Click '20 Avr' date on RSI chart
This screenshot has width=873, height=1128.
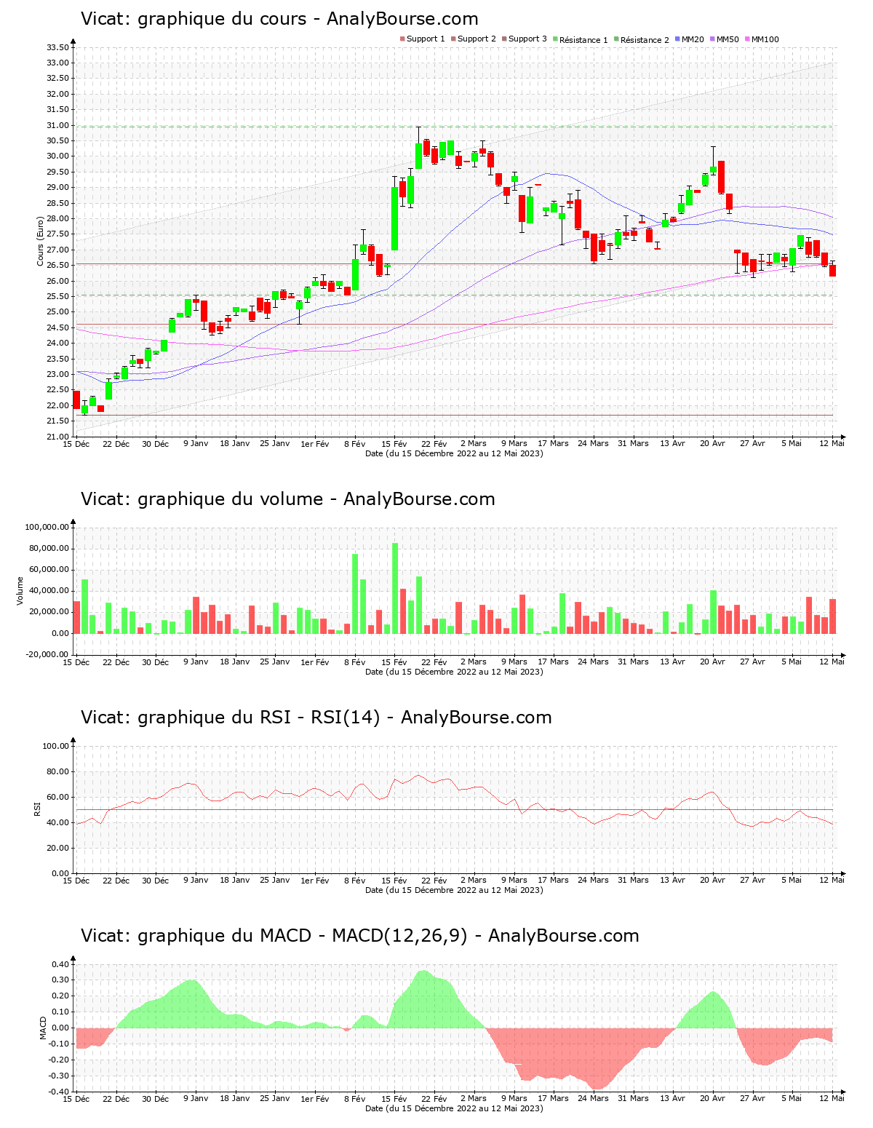point(713,881)
